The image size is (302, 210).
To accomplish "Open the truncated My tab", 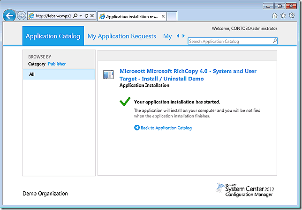I will 167,36.
